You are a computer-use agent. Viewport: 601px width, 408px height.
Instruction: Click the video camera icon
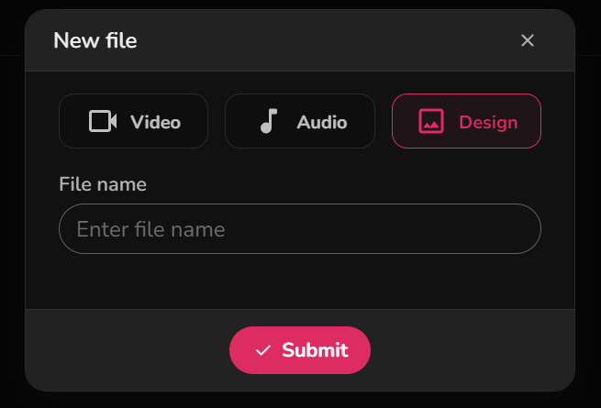103,121
